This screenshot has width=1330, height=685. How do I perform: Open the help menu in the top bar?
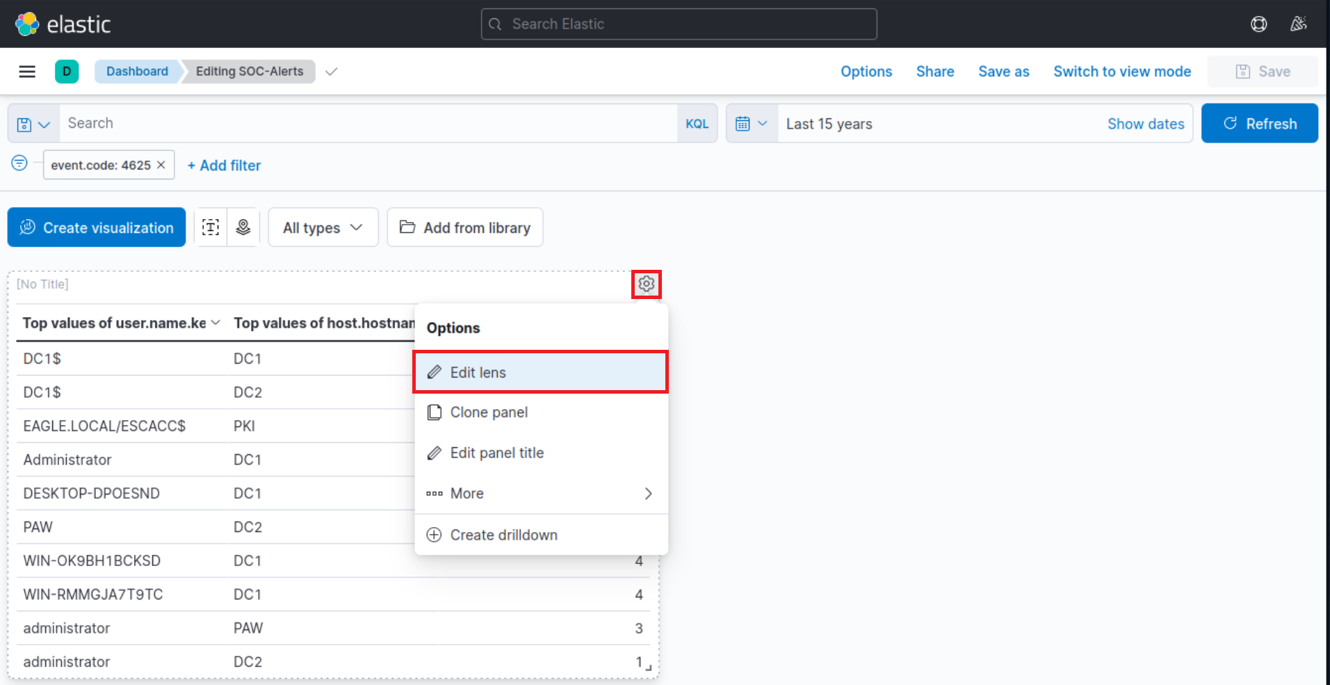[x=1258, y=23]
